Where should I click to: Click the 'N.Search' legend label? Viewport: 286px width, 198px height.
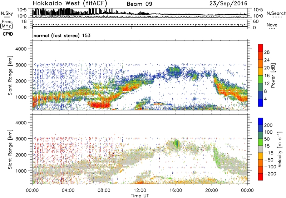tap(276, 13)
